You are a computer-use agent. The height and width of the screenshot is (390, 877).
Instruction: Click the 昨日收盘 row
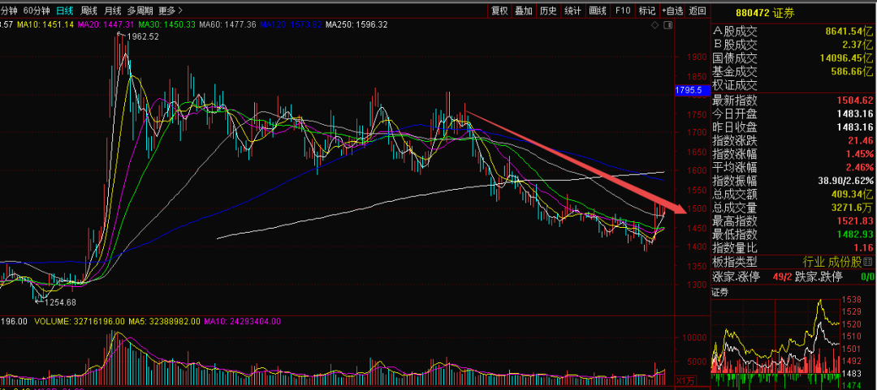(793, 127)
